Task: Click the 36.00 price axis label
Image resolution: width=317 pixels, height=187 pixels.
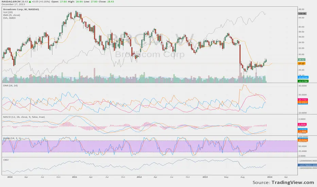Action: tap(301, 37)
